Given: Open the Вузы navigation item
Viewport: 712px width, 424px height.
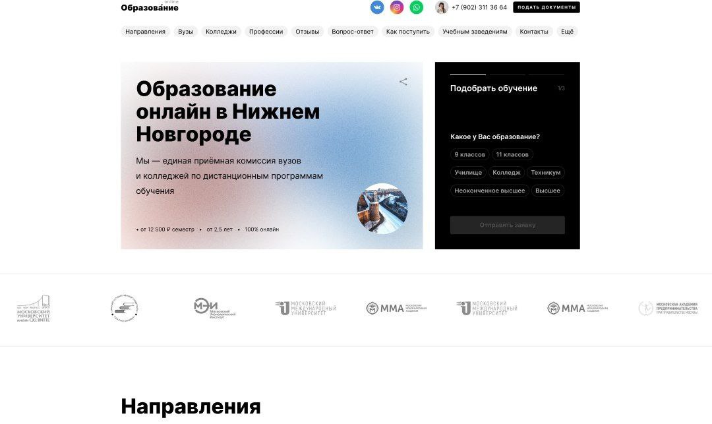Looking at the screenshot, I should click(185, 32).
